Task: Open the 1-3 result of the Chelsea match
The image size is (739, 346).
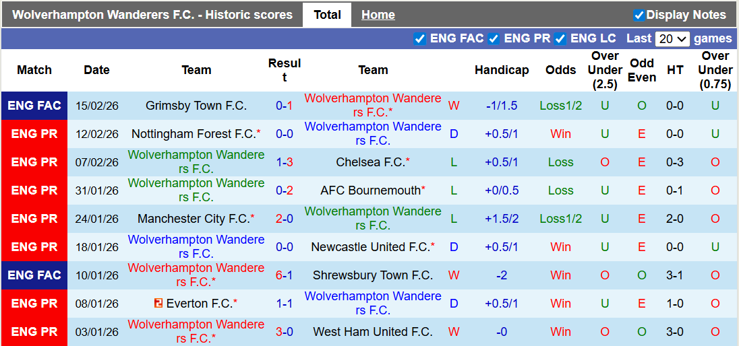Action: click(285, 162)
